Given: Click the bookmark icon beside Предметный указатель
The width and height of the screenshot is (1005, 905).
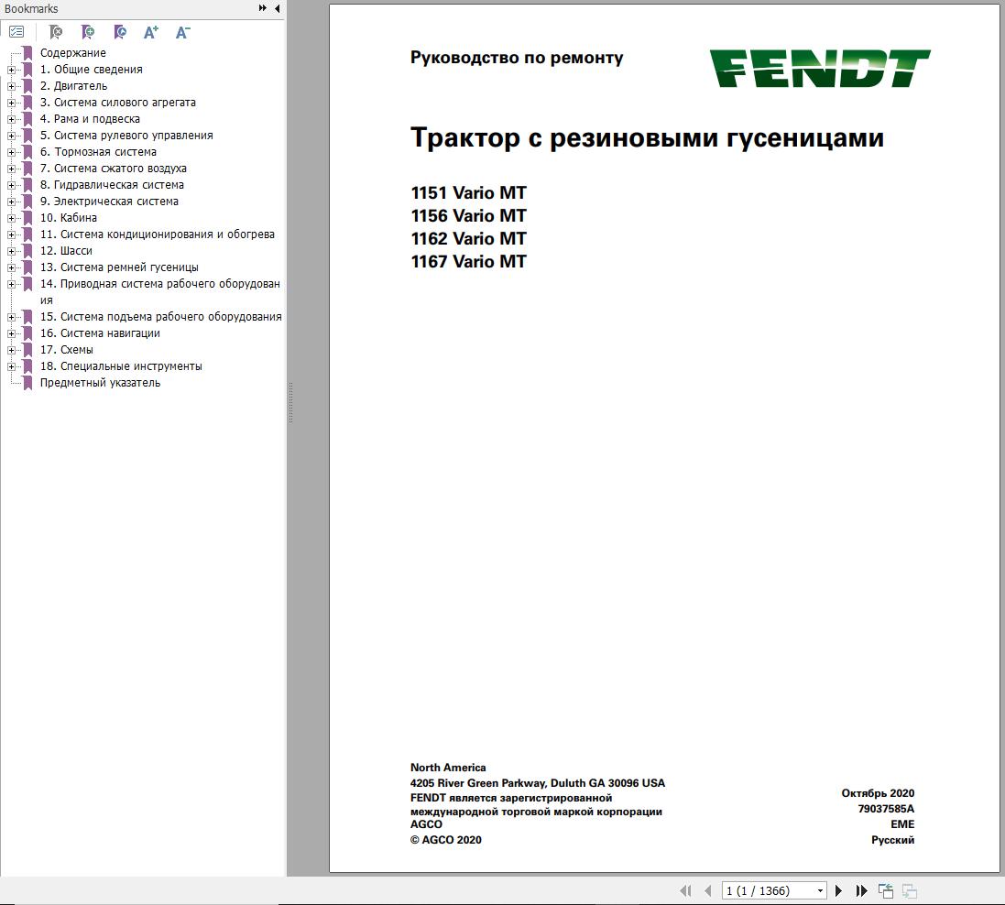Looking at the screenshot, I should pos(27,383).
